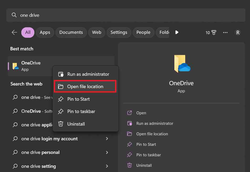Viewport: 250px width, 172px height.
Task: Click the admin shield icon in details pane
Action: pos(129,123)
